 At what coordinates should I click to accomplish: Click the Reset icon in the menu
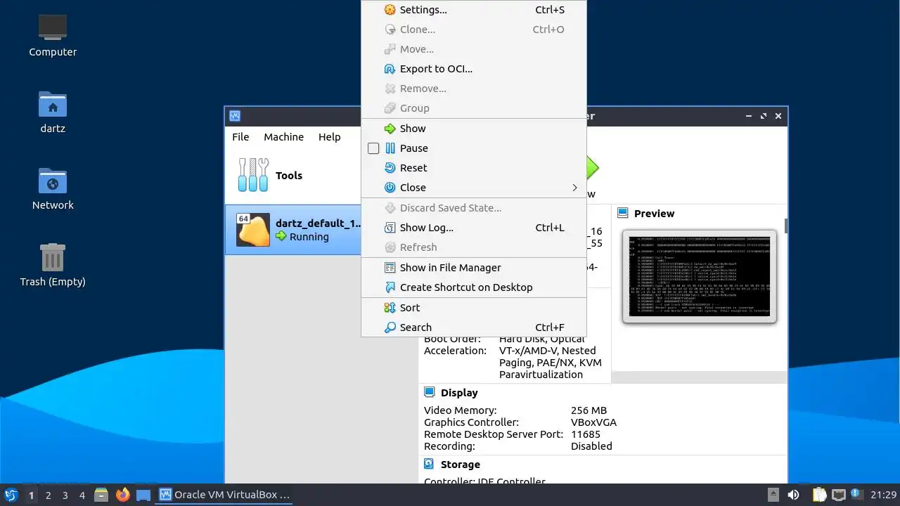[390, 168]
